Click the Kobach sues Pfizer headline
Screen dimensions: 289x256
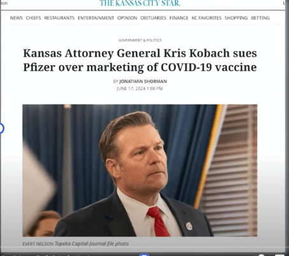[140, 60]
